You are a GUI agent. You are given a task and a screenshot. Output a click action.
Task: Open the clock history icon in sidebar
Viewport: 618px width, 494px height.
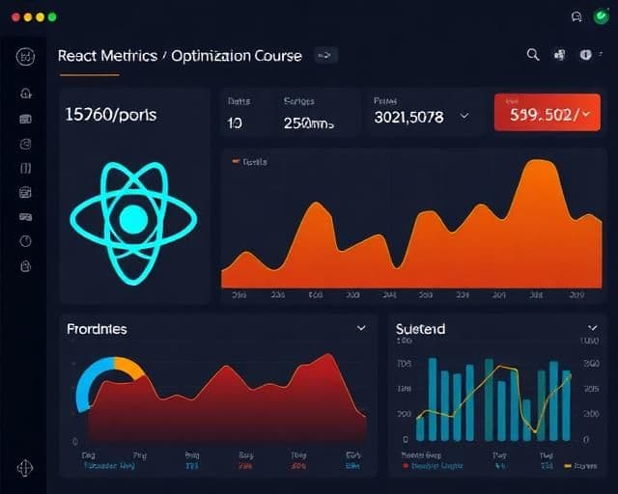(x=26, y=241)
